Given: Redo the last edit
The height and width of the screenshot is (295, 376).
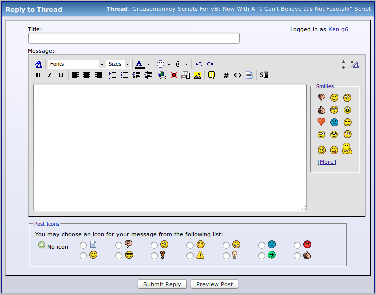Looking at the screenshot, I should (210, 64).
